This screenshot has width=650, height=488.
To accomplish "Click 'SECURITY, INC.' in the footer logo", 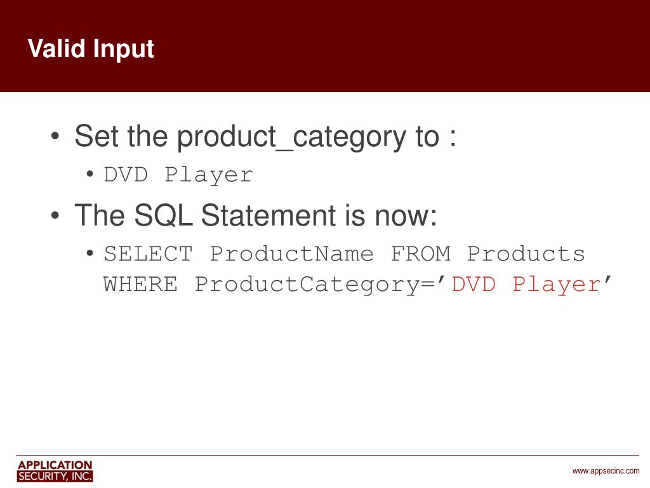I will pos(55,477).
